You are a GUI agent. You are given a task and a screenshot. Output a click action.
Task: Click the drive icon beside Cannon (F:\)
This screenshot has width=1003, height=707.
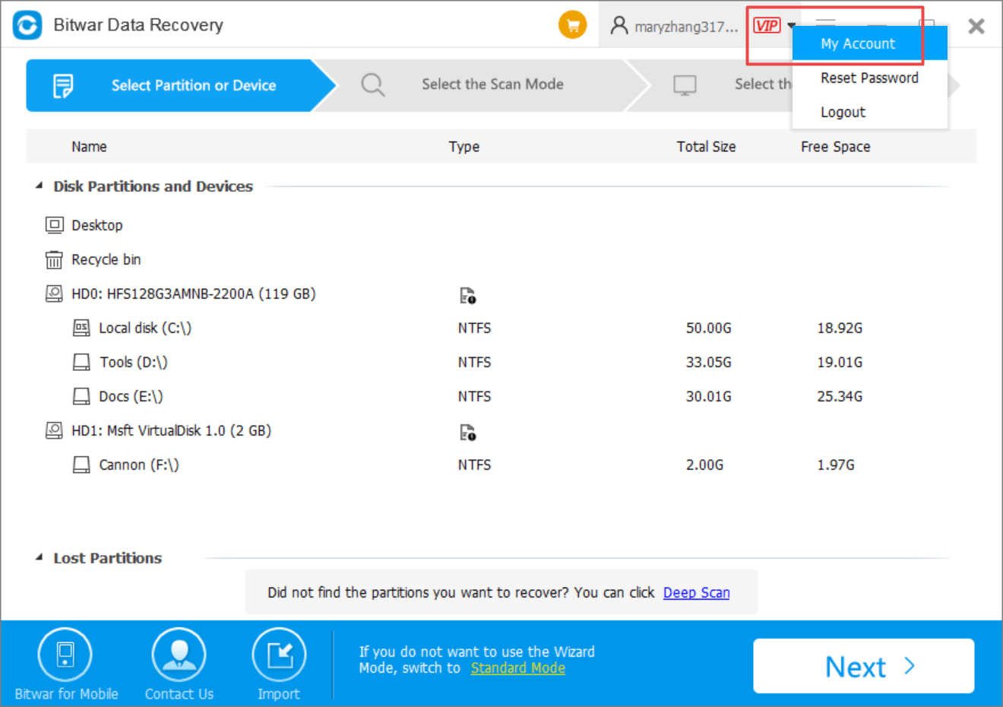pos(81,464)
